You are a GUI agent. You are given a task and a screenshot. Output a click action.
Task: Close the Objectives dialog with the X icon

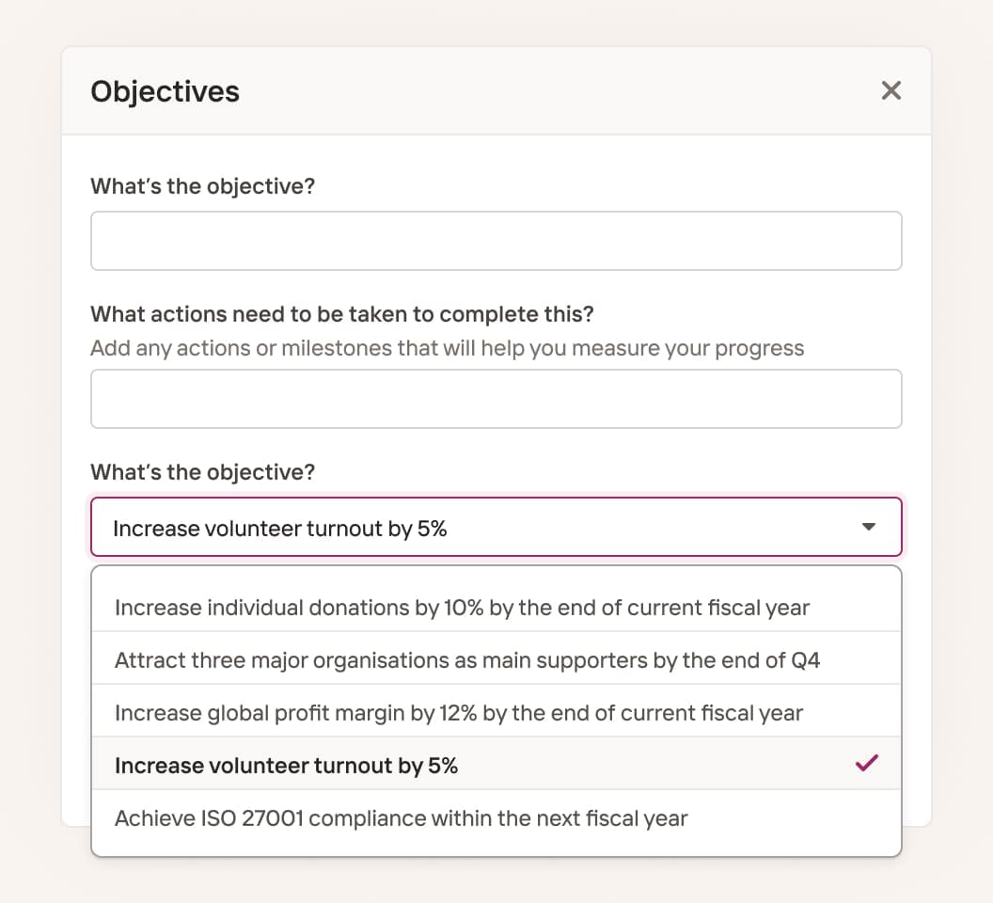pos(891,90)
